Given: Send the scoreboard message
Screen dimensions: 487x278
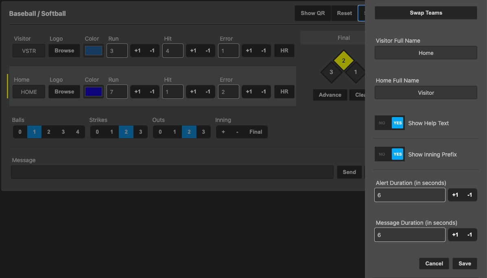Looking at the screenshot, I should point(349,172).
